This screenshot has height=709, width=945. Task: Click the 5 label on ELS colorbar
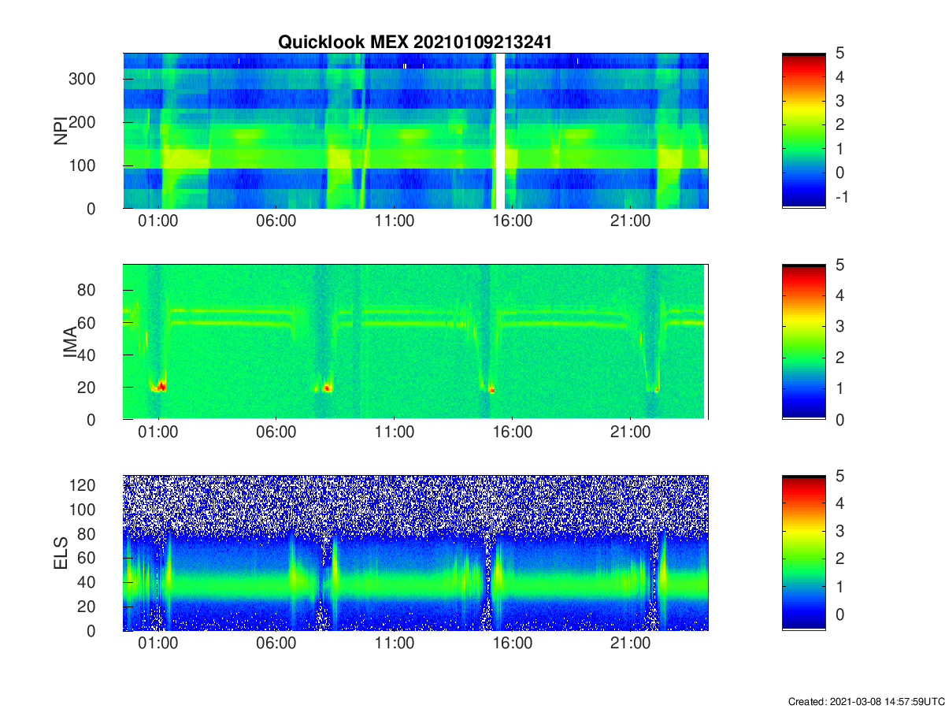839,476
